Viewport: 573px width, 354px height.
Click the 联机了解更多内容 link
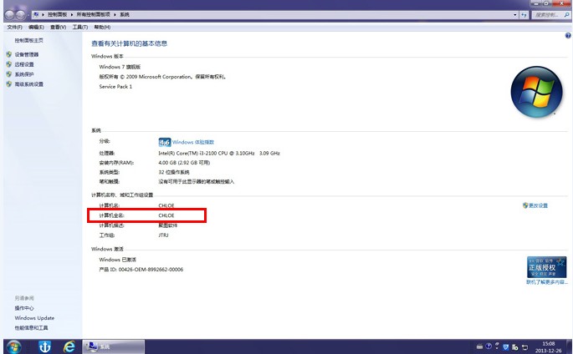(547, 282)
